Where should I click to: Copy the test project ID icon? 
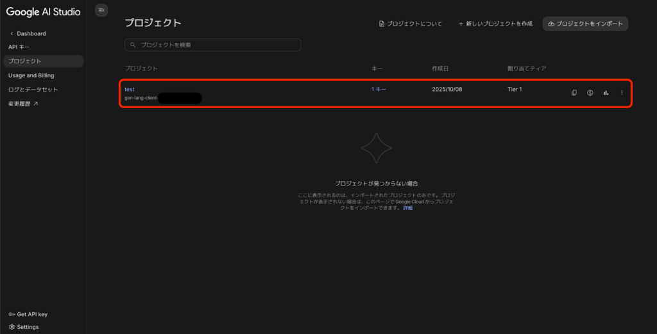tap(574, 93)
